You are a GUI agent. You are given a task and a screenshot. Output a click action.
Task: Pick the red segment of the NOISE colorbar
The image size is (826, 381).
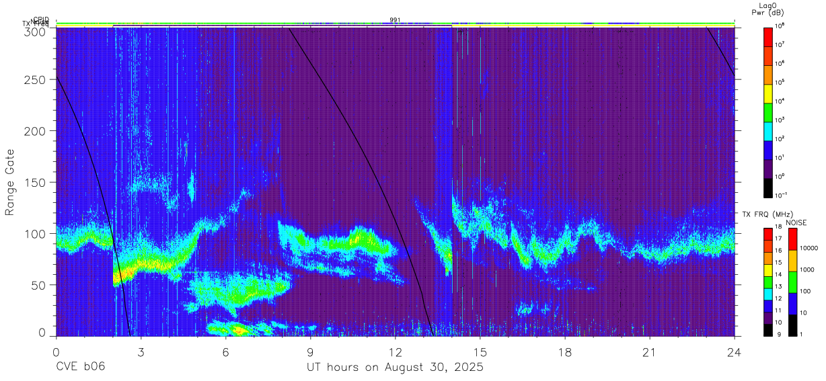click(x=792, y=239)
